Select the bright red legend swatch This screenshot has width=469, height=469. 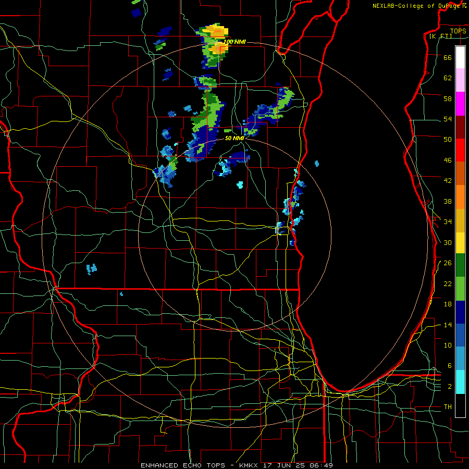pos(460,150)
